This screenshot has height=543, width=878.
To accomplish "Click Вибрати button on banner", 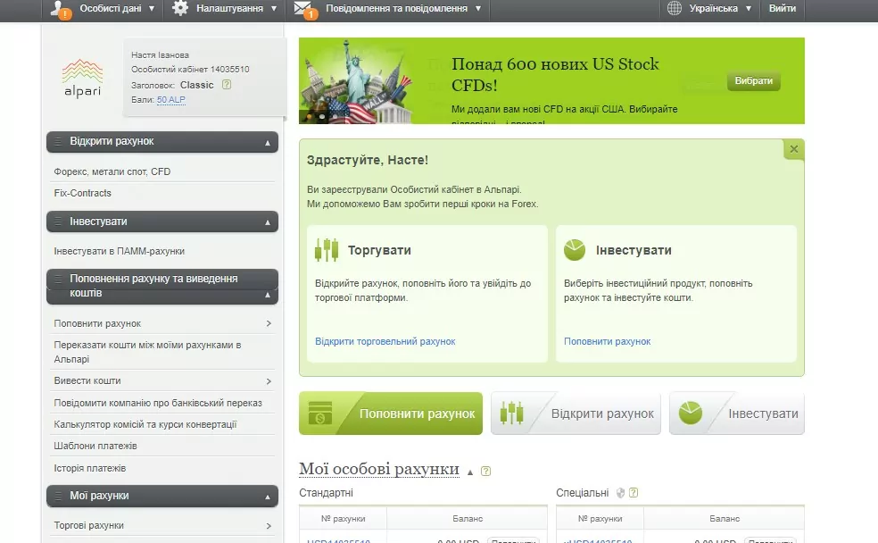I will tap(753, 80).
